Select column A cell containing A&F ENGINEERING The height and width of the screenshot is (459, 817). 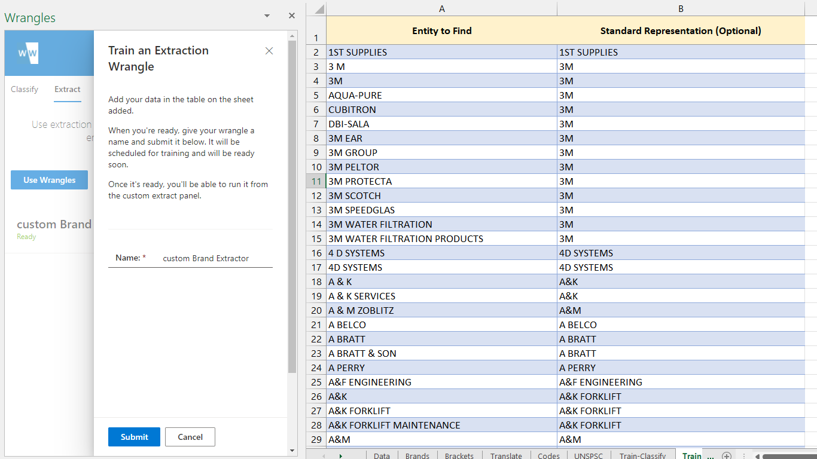[441, 382]
